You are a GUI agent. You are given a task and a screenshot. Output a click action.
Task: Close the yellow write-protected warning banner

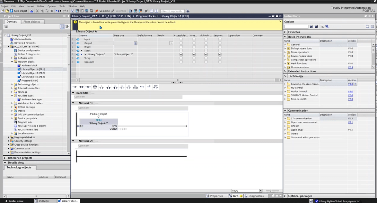coord(280,21)
